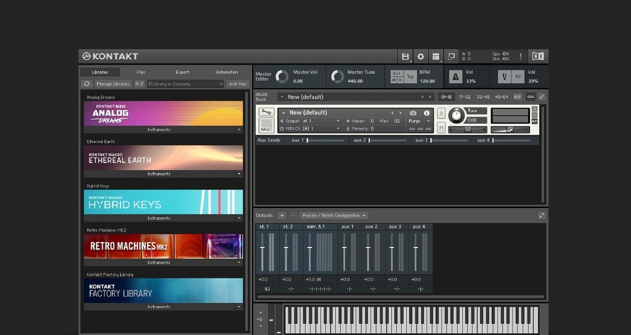This screenshot has height=335, width=631.
Task: Click the camera snapshot icon
Action: 413,113
